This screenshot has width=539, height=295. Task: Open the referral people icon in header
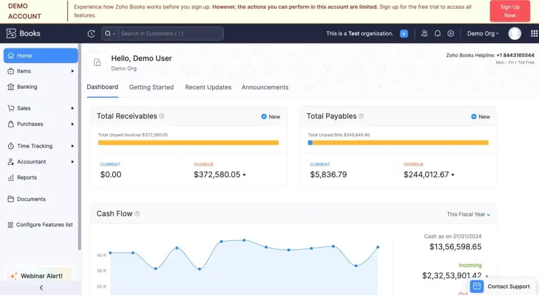(424, 34)
